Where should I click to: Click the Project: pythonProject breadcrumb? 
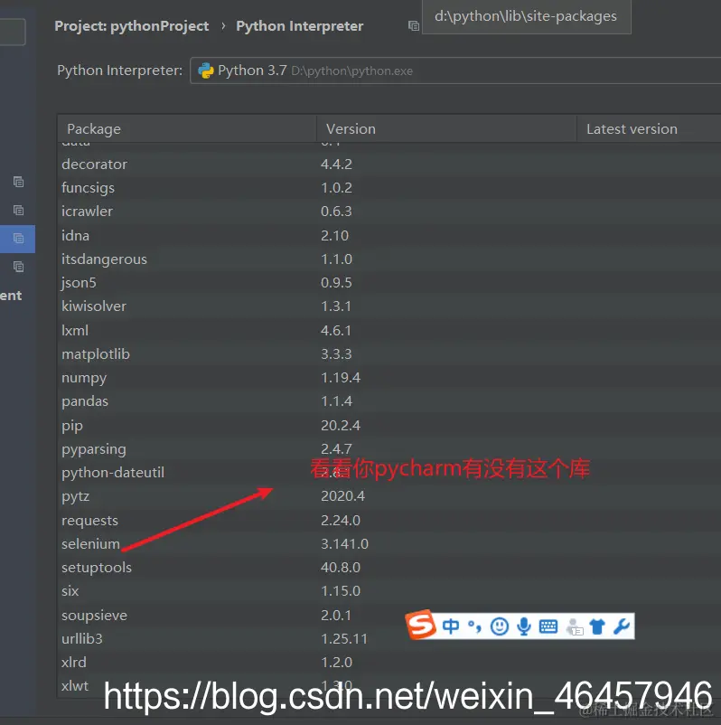(x=132, y=26)
